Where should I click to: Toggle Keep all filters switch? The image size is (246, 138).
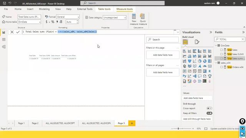209,113
